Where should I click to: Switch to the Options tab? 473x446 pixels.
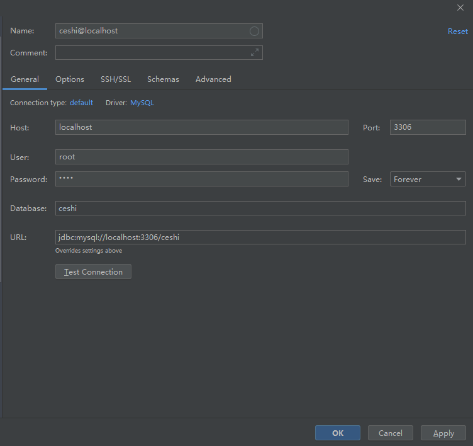[x=70, y=79]
